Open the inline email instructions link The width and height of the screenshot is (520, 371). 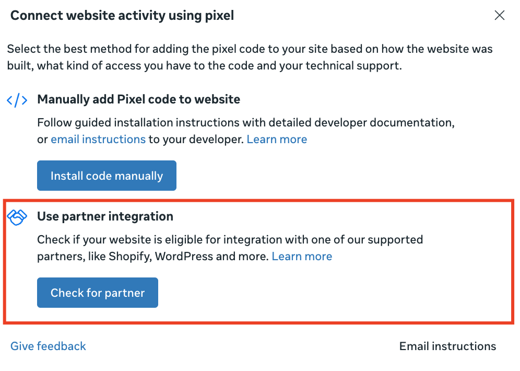98,140
